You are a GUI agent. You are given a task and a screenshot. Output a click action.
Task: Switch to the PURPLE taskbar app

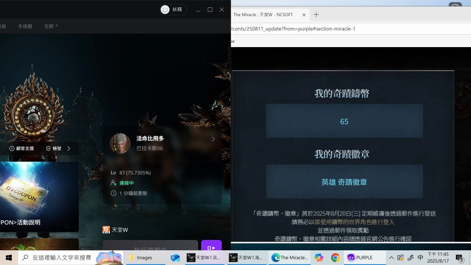click(360, 258)
